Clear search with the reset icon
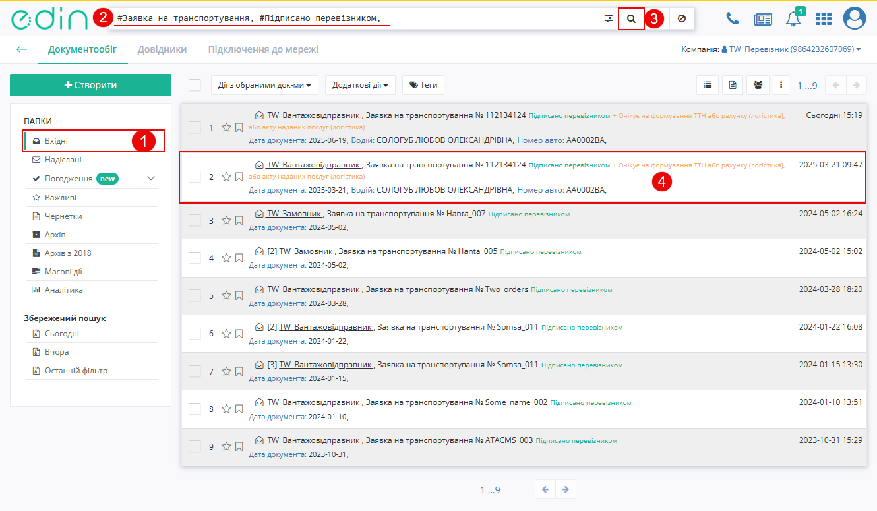 point(681,19)
